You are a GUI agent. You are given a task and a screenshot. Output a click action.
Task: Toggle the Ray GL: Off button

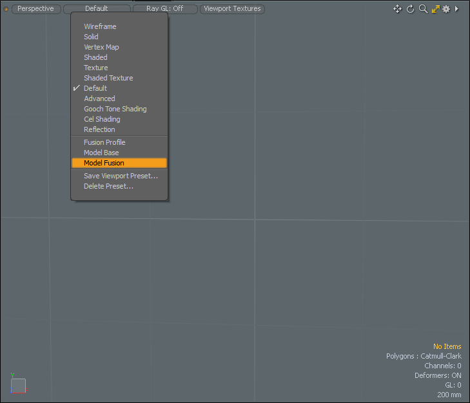pyautogui.click(x=165, y=9)
